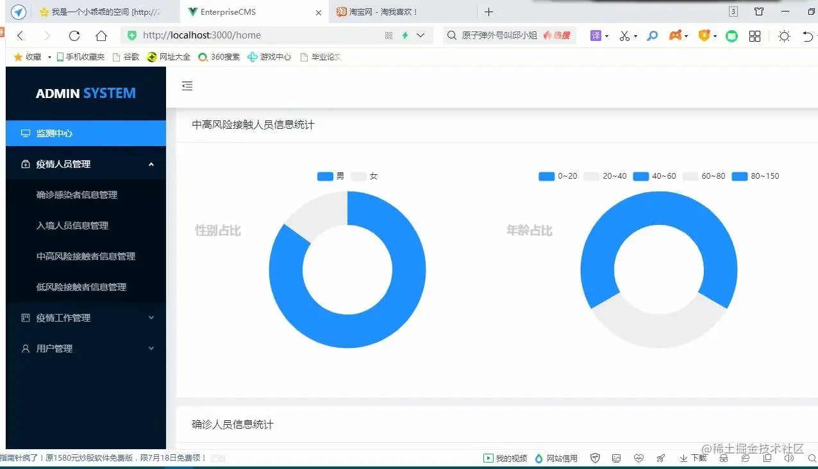Image resolution: width=818 pixels, height=469 pixels.
Task: Open the 下载 downloads button
Action: (x=693, y=458)
